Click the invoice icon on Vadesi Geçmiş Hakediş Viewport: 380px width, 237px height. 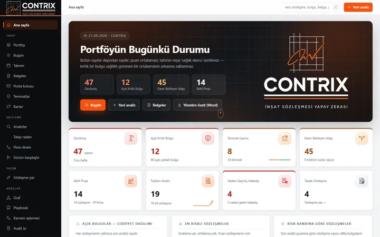coord(285,181)
